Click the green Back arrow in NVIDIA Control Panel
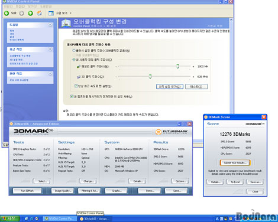Viewport: 278px width, 222px height. pos(7,13)
